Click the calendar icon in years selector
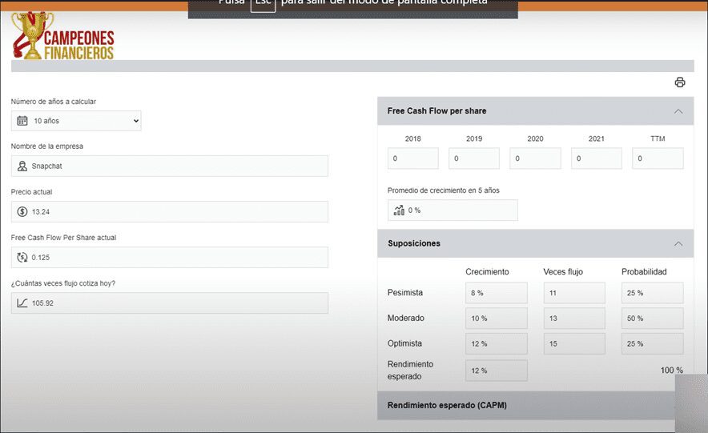Image resolution: width=708 pixels, height=433 pixels. (x=22, y=121)
